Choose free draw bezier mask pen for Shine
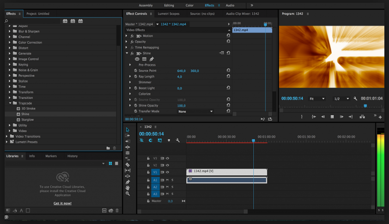This screenshot has height=224, width=389. pos(152,59)
